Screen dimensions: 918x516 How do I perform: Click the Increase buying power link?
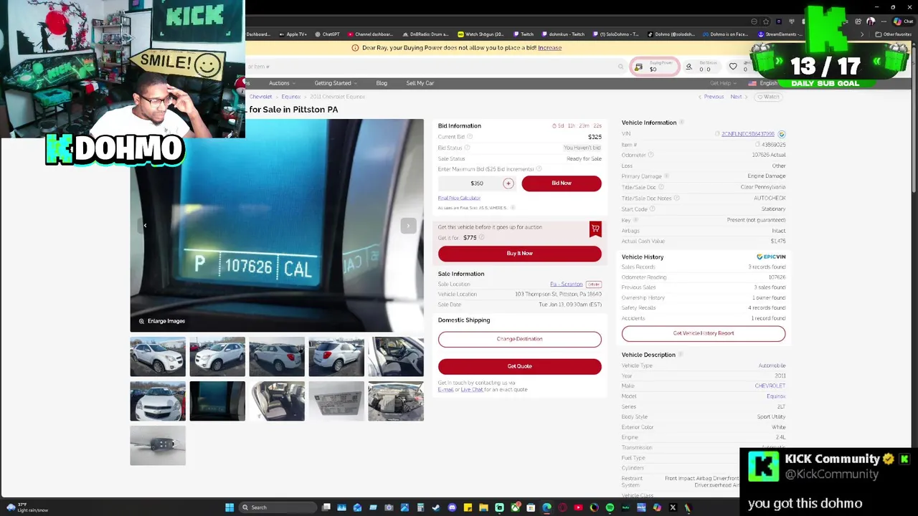click(550, 48)
